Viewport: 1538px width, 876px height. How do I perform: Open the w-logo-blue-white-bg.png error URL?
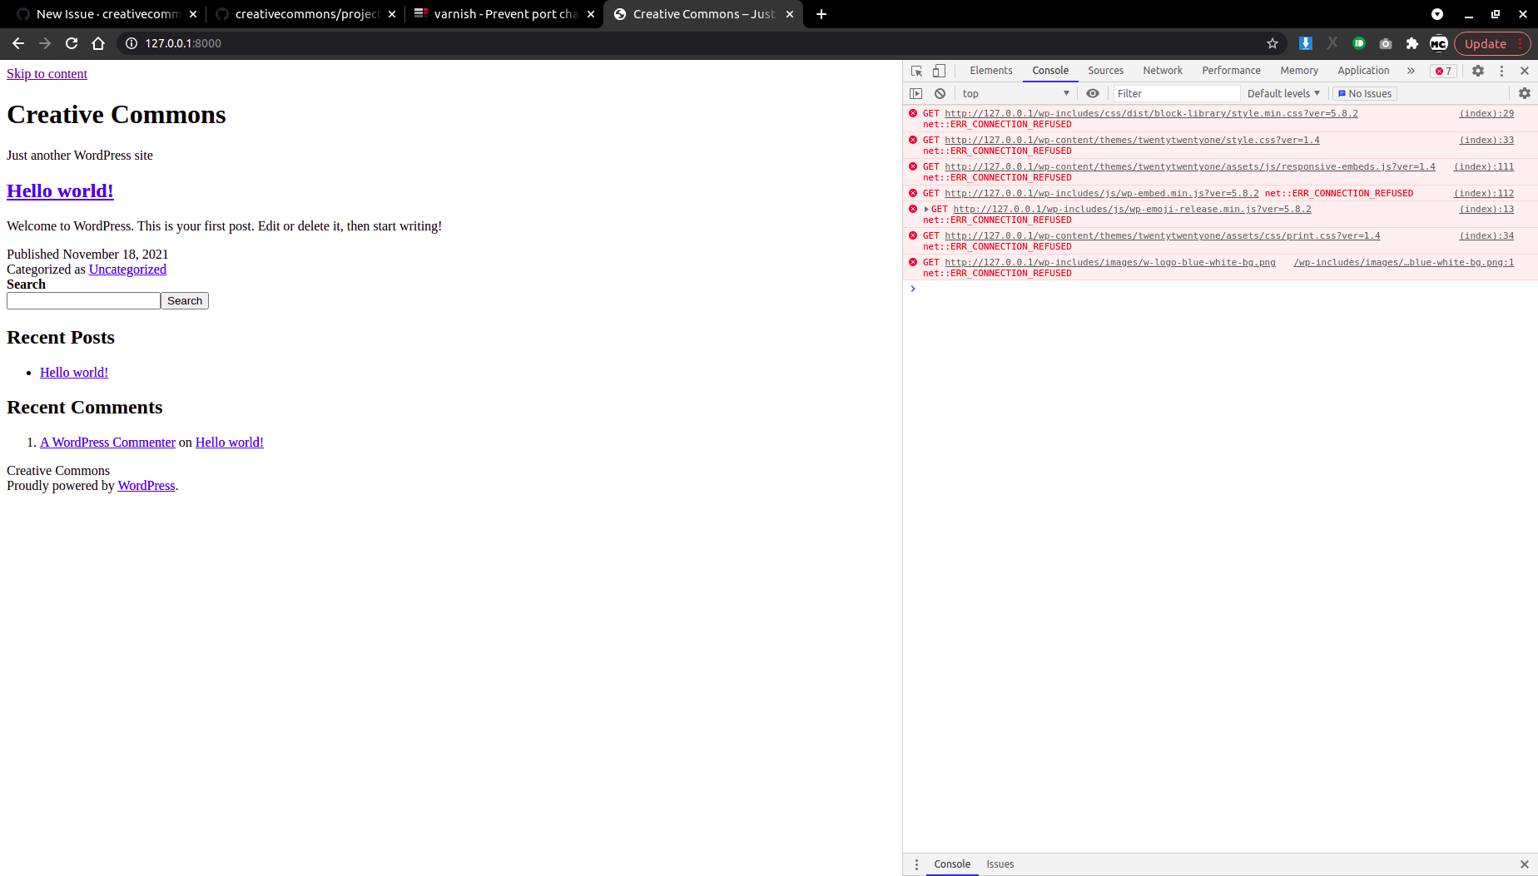coord(1109,263)
